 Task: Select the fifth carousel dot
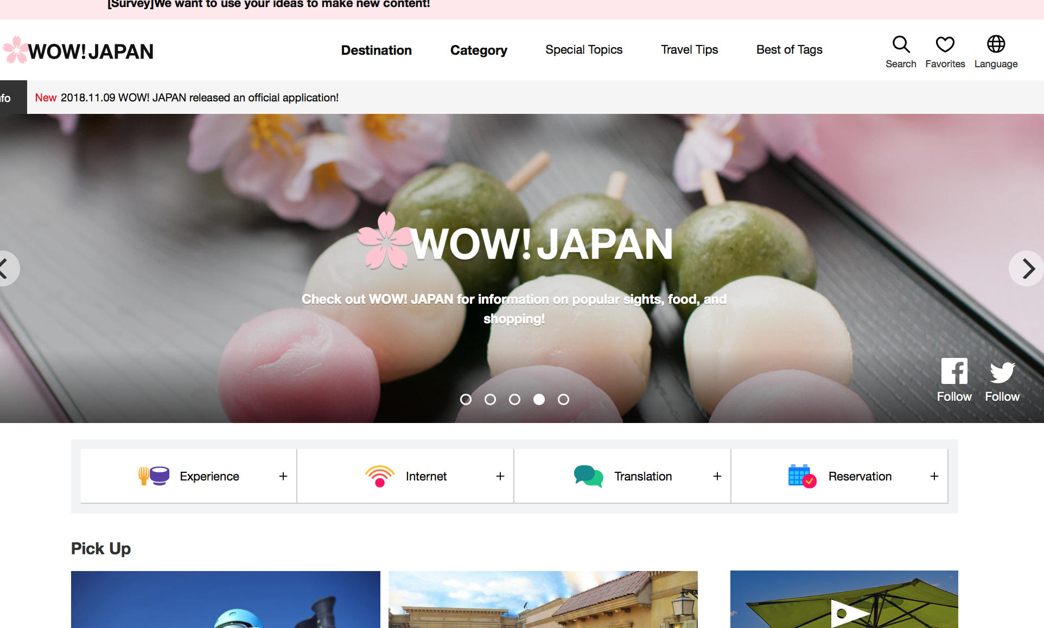point(563,400)
